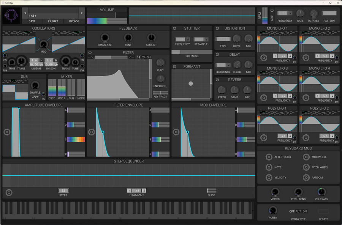Click the Mono LFO 3 modulation source icon
Image resolution: width=342 pixels, height=225 pixels.
tap(264, 98)
